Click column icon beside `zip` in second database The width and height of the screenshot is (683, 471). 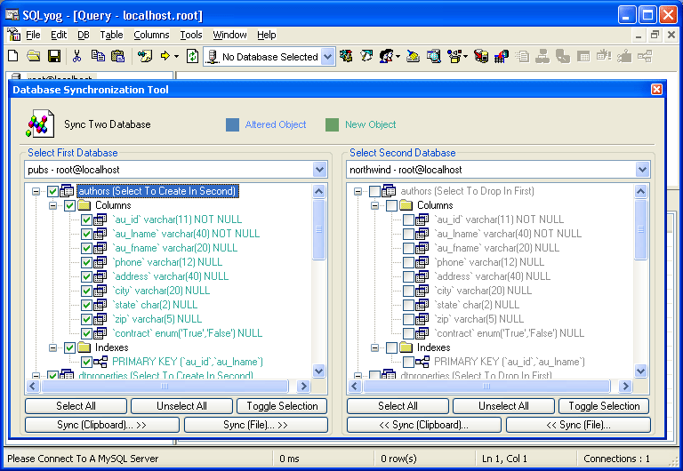(422, 319)
